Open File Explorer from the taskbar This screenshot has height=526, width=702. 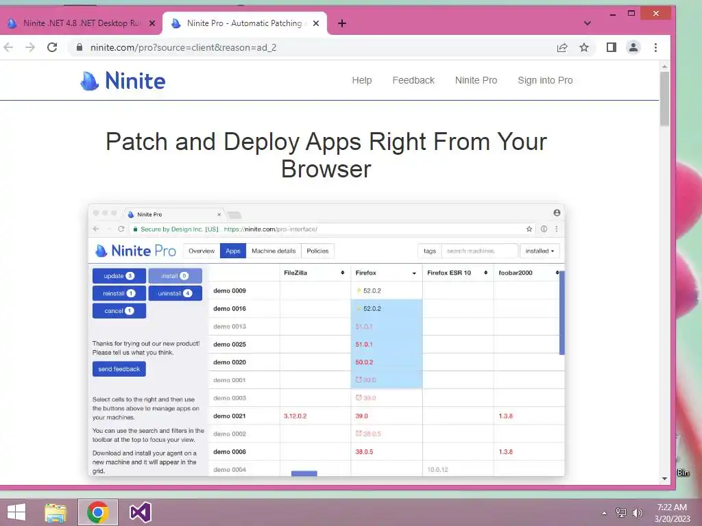point(56,512)
